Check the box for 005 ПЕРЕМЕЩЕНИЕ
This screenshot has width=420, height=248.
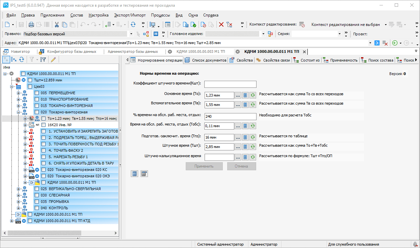pos(36,93)
